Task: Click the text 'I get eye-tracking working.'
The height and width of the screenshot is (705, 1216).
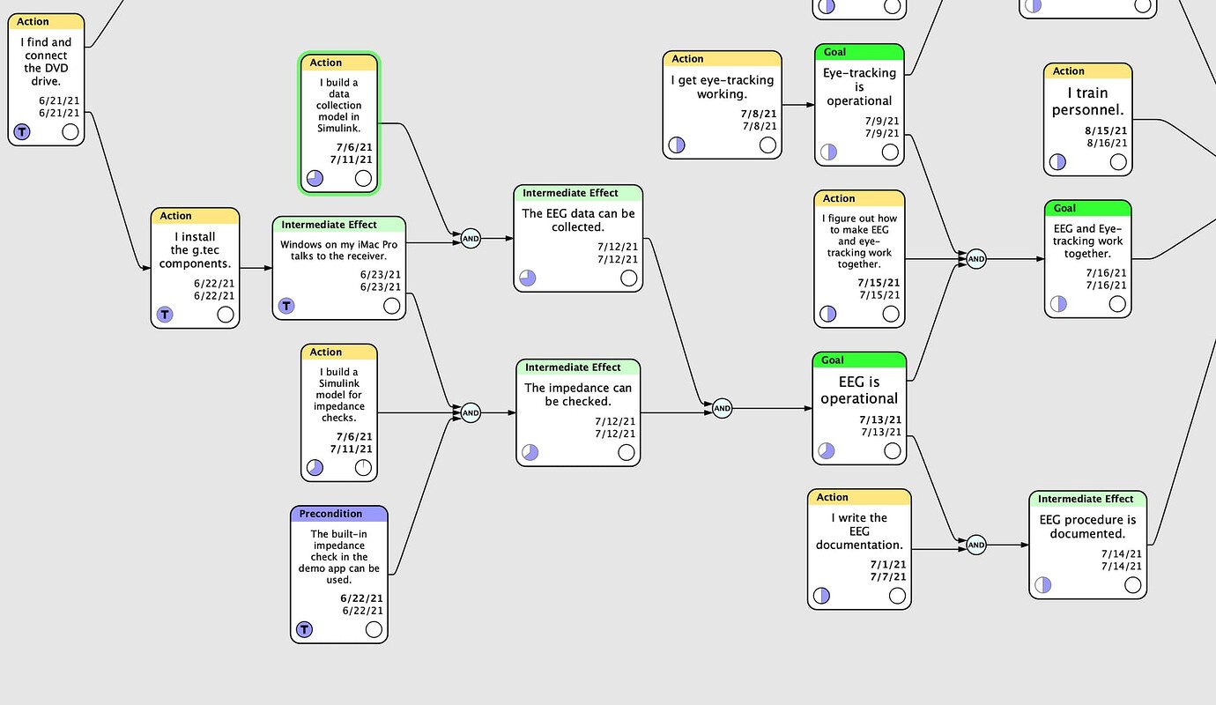Action: coord(723,87)
